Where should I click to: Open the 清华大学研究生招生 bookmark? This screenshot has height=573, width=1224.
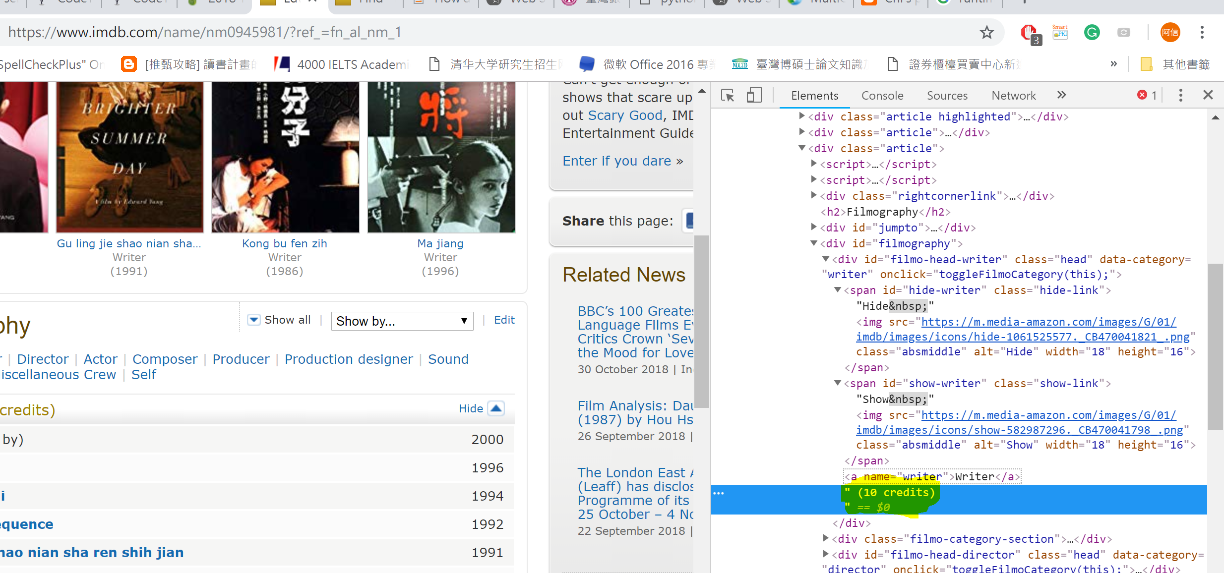click(x=496, y=64)
